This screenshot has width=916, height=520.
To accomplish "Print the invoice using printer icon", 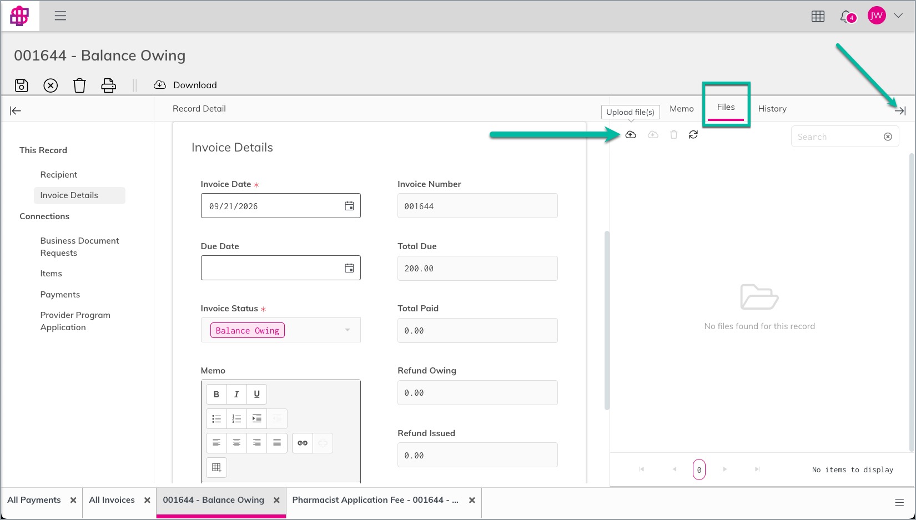I will [x=109, y=85].
